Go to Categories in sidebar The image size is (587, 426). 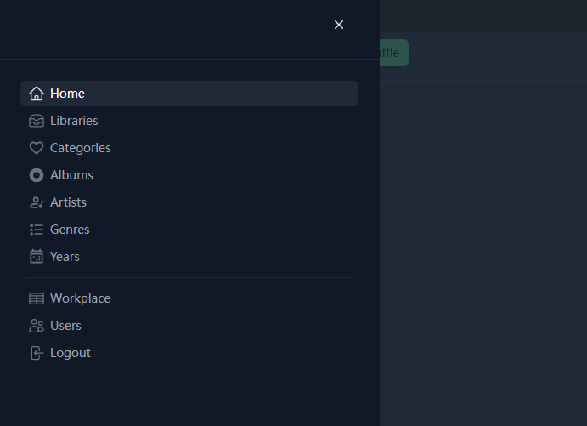pyautogui.click(x=81, y=148)
